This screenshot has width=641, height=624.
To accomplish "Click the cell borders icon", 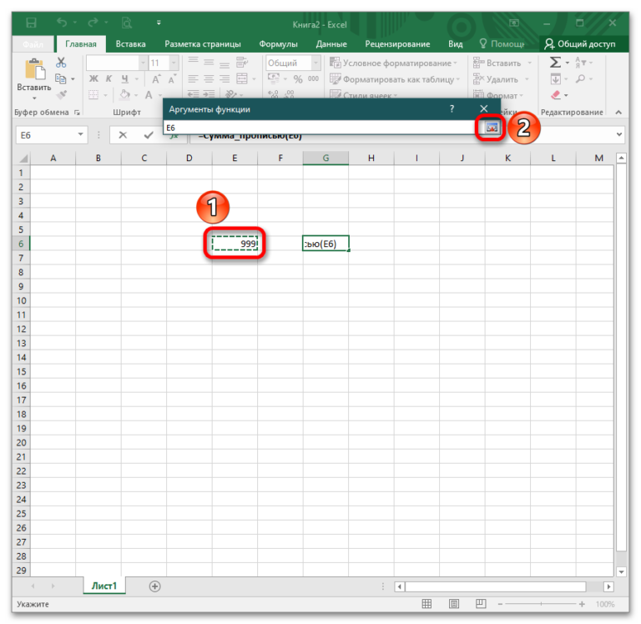I will click(93, 95).
